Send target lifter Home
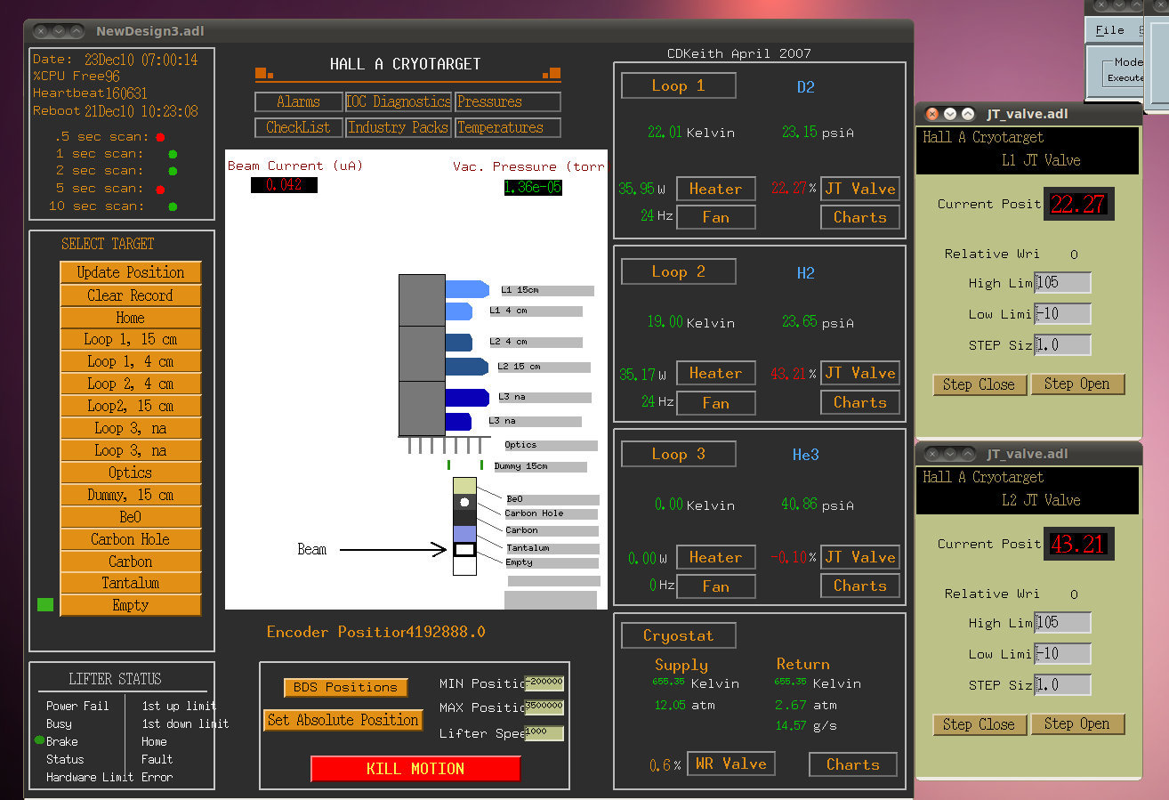The width and height of the screenshot is (1169, 800). click(x=131, y=318)
